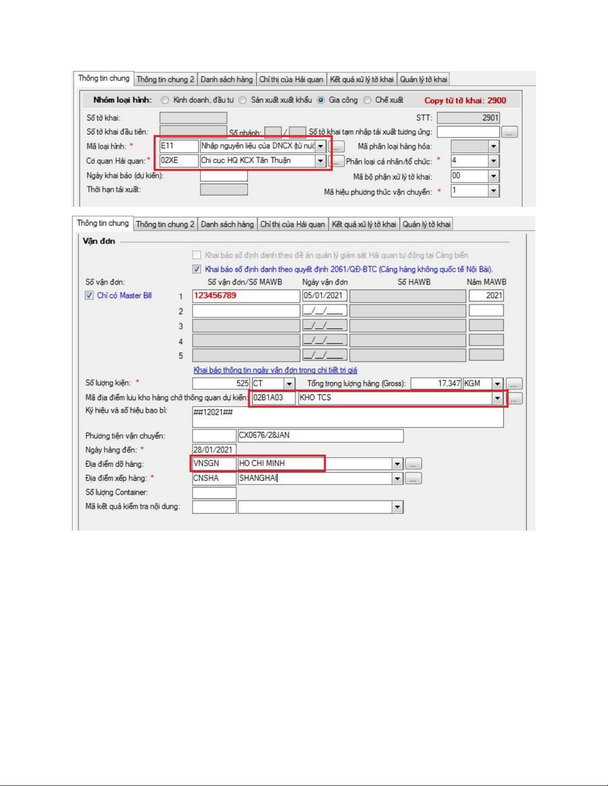This screenshot has height=786, width=608.
Task: Switch to Danh sách hàng tab above Nhóm loại hình
Action: tap(226, 79)
